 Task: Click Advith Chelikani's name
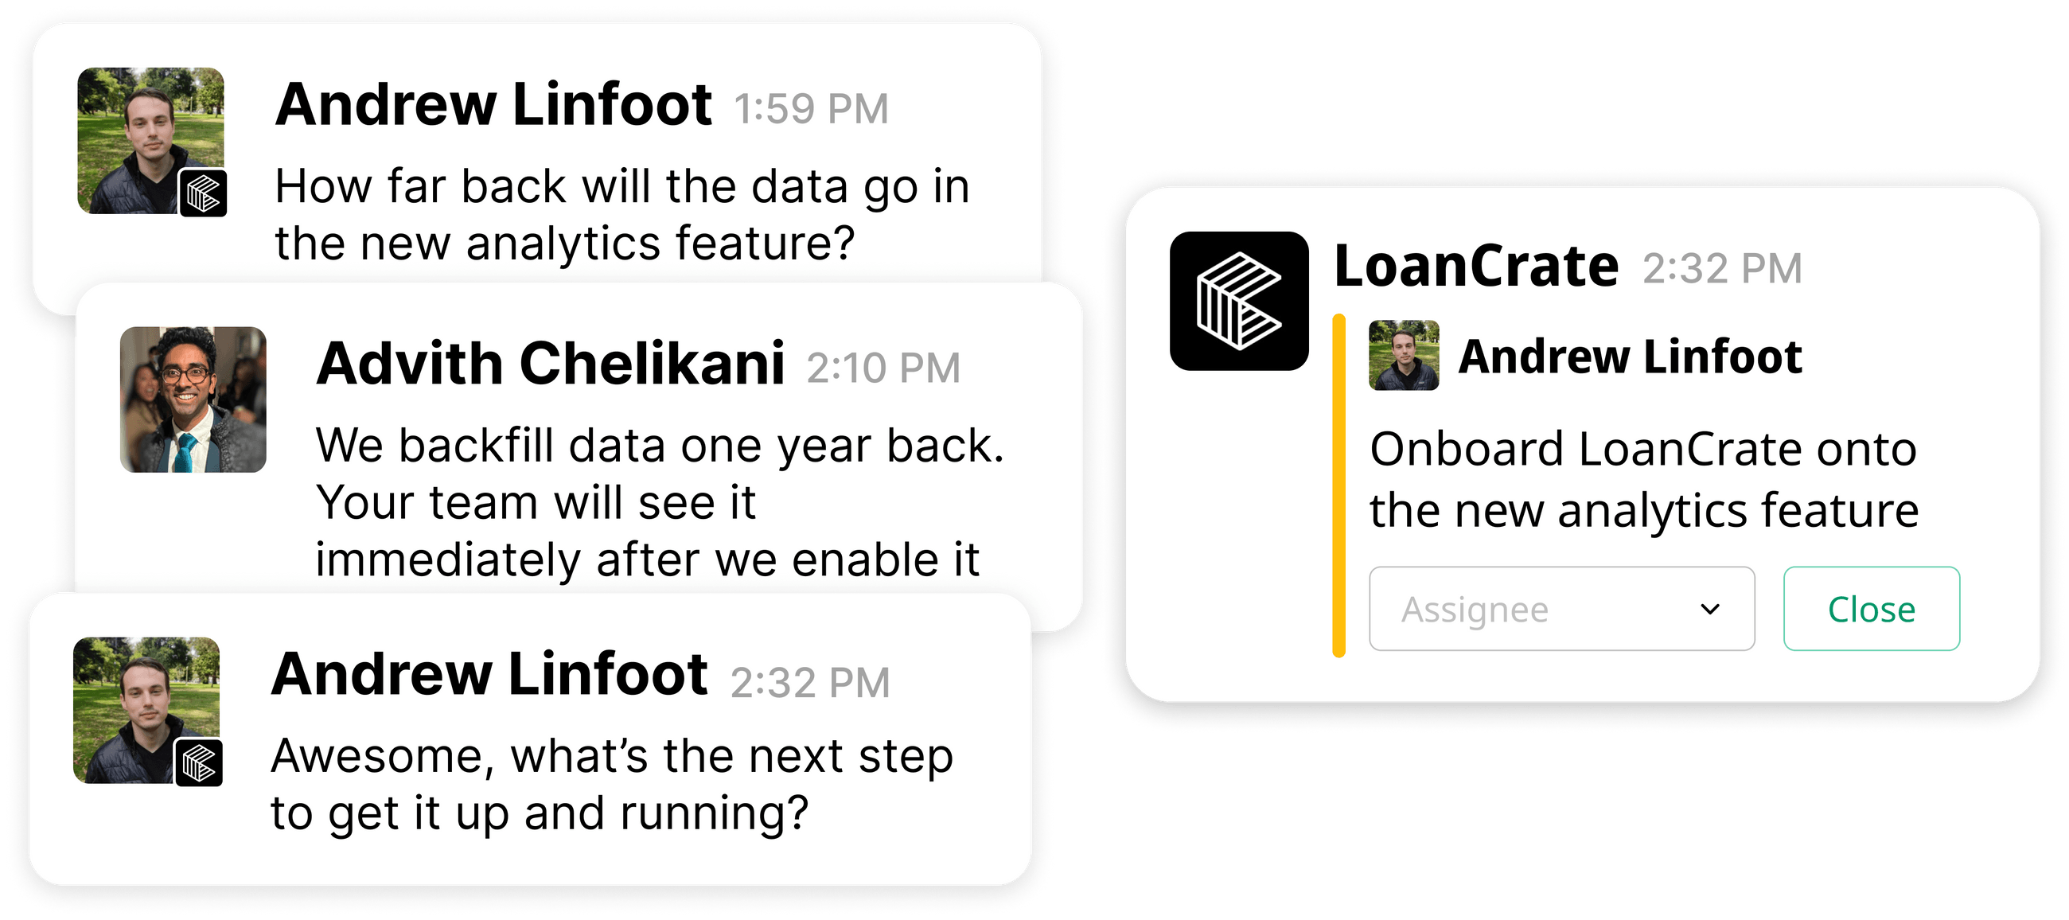(550, 364)
